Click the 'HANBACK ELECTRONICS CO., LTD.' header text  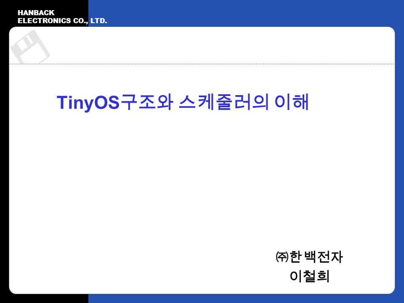(62, 17)
